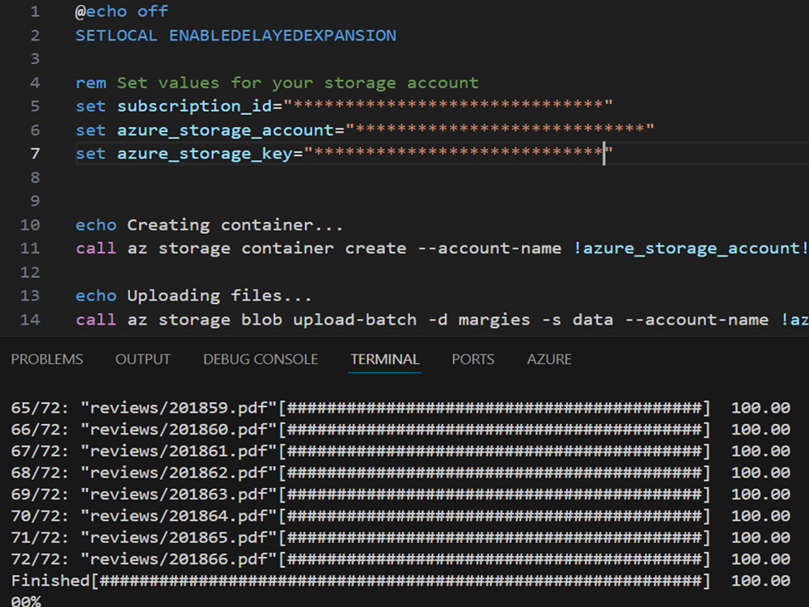Click the azure_storage_account variable on line 6
Image resolution: width=809 pixels, height=607 pixels.
pyautogui.click(x=226, y=129)
